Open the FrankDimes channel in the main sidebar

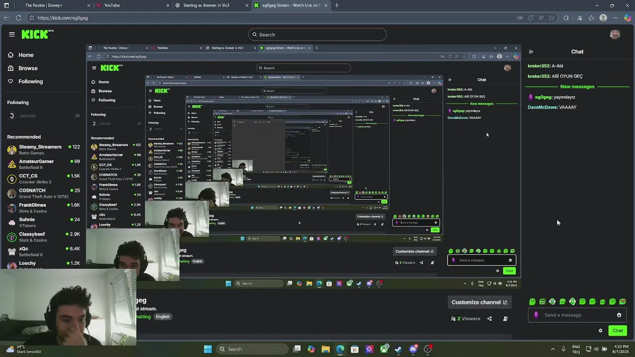pos(43,208)
